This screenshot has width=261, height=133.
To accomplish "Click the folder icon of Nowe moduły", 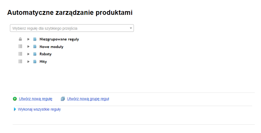I will point(35,47).
